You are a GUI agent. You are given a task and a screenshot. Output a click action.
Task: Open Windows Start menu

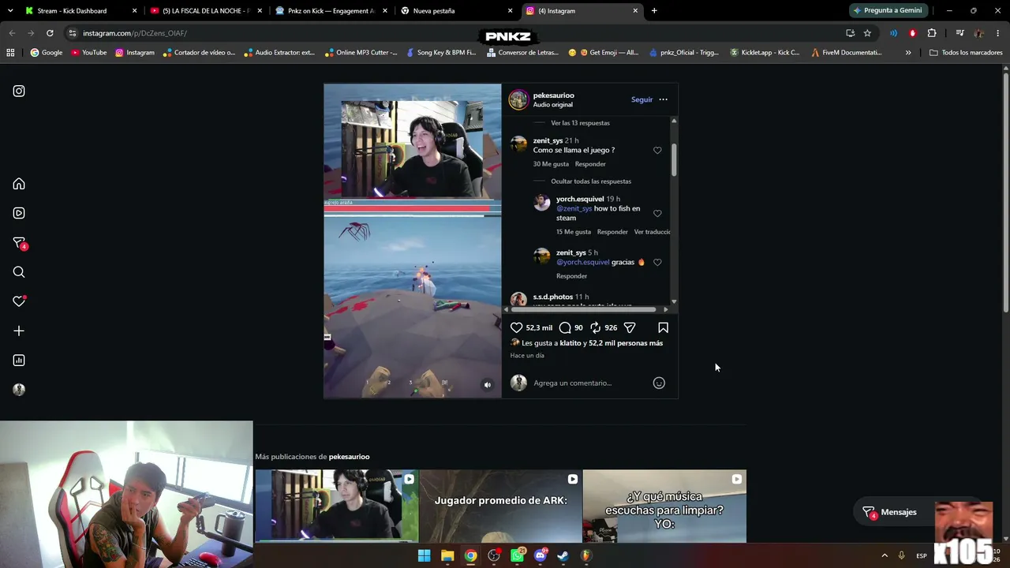[x=424, y=555]
